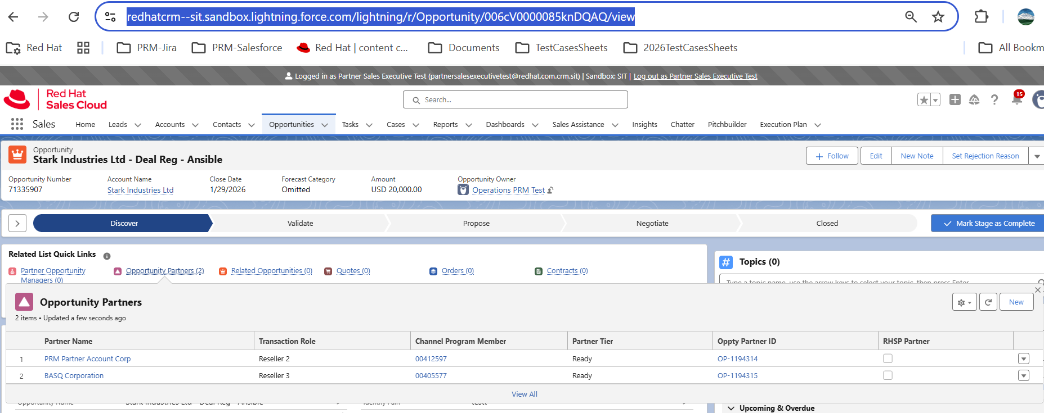Toggle RHSP Partner checkbox for BASQ Corporation
1044x413 pixels.
888,375
